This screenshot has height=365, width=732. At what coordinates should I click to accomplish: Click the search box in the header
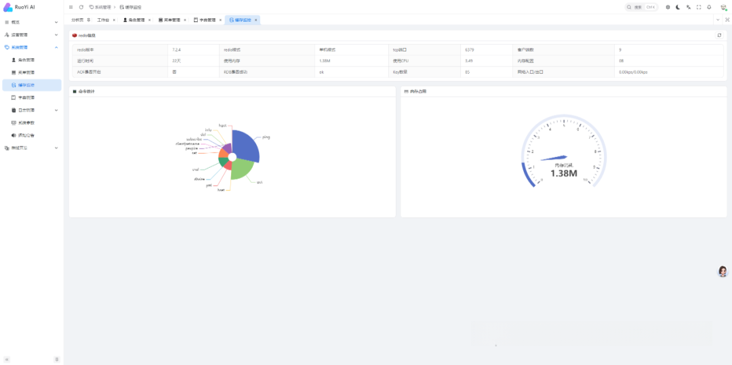[641, 7]
